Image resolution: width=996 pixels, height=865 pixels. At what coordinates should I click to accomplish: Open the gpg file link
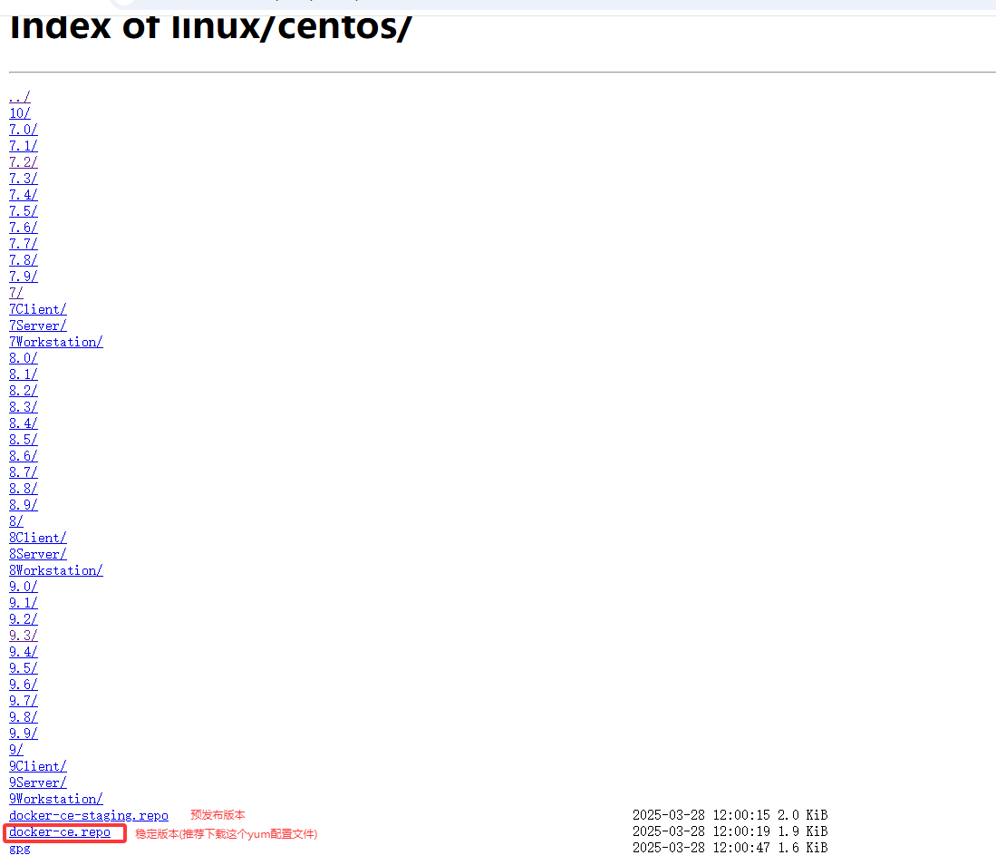pos(20,849)
